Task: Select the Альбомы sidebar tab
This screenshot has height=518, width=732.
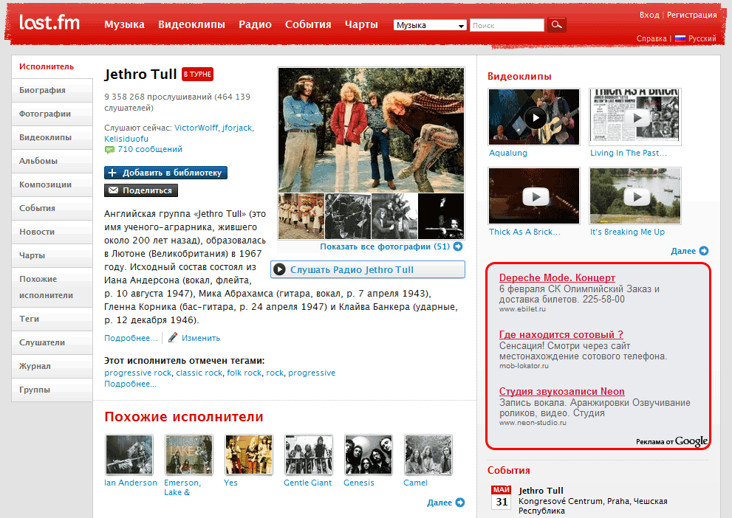Action: click(x=52, y=161)
